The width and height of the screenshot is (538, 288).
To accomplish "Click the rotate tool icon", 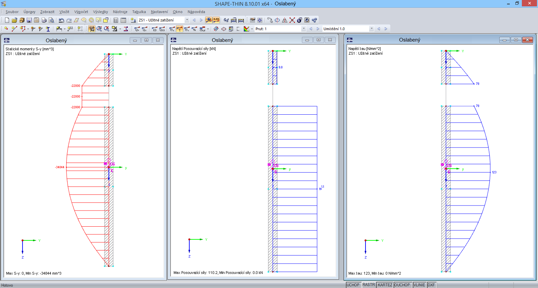I will (277, 20).
